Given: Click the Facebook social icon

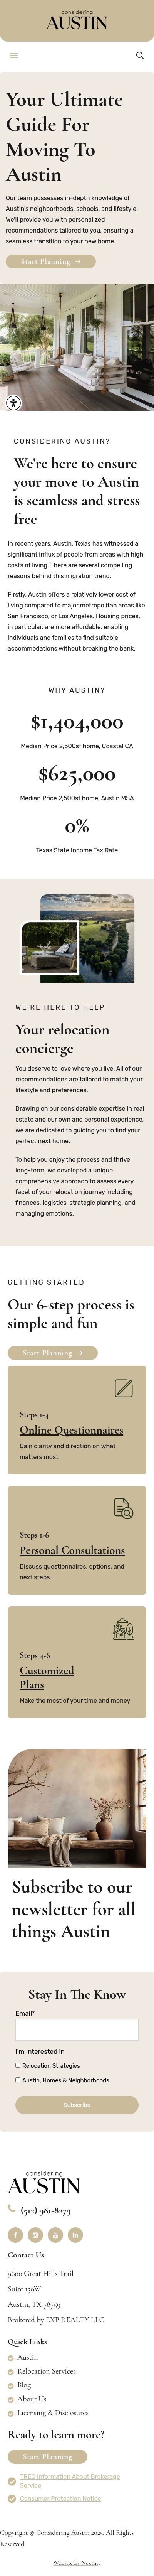Looking at the screenshot, I should click(15, 2235).
